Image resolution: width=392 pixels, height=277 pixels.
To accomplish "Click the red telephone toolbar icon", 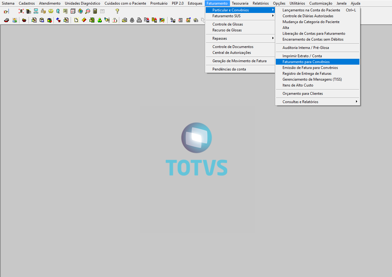I will pyautogui.click(x=58, y=20).
